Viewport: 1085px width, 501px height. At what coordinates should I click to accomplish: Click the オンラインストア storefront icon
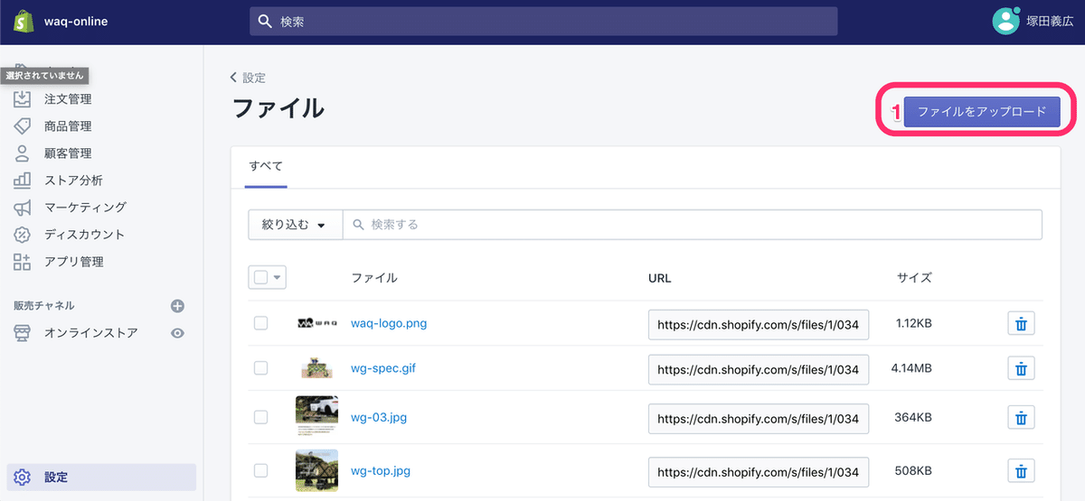[x=23, y=333]
